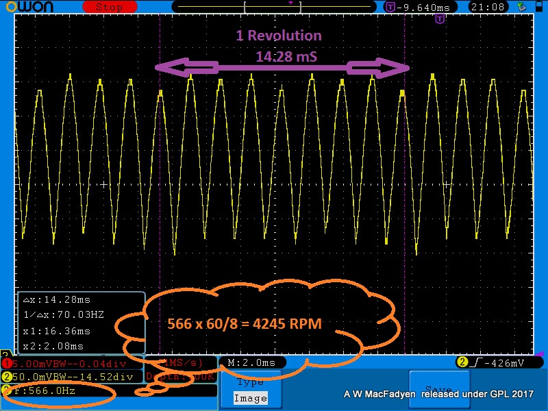Open the Type selector showing Image

[251, 382]
